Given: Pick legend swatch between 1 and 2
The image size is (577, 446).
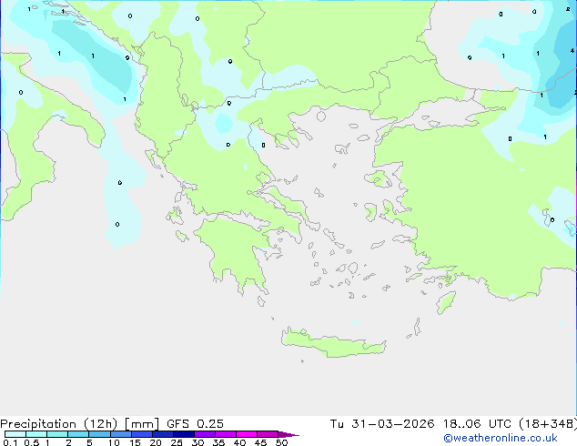Looking at the screenshot, I should [57, 434].
